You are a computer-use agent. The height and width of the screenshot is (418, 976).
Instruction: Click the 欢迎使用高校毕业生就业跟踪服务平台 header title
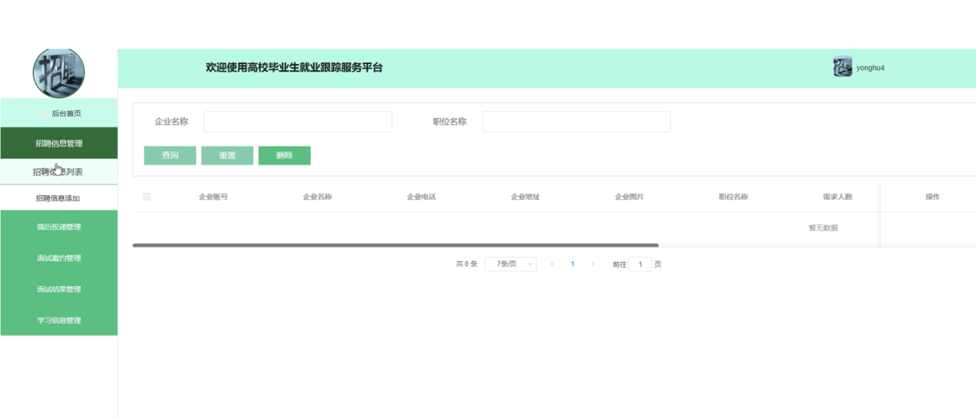[x=294, y=68]
